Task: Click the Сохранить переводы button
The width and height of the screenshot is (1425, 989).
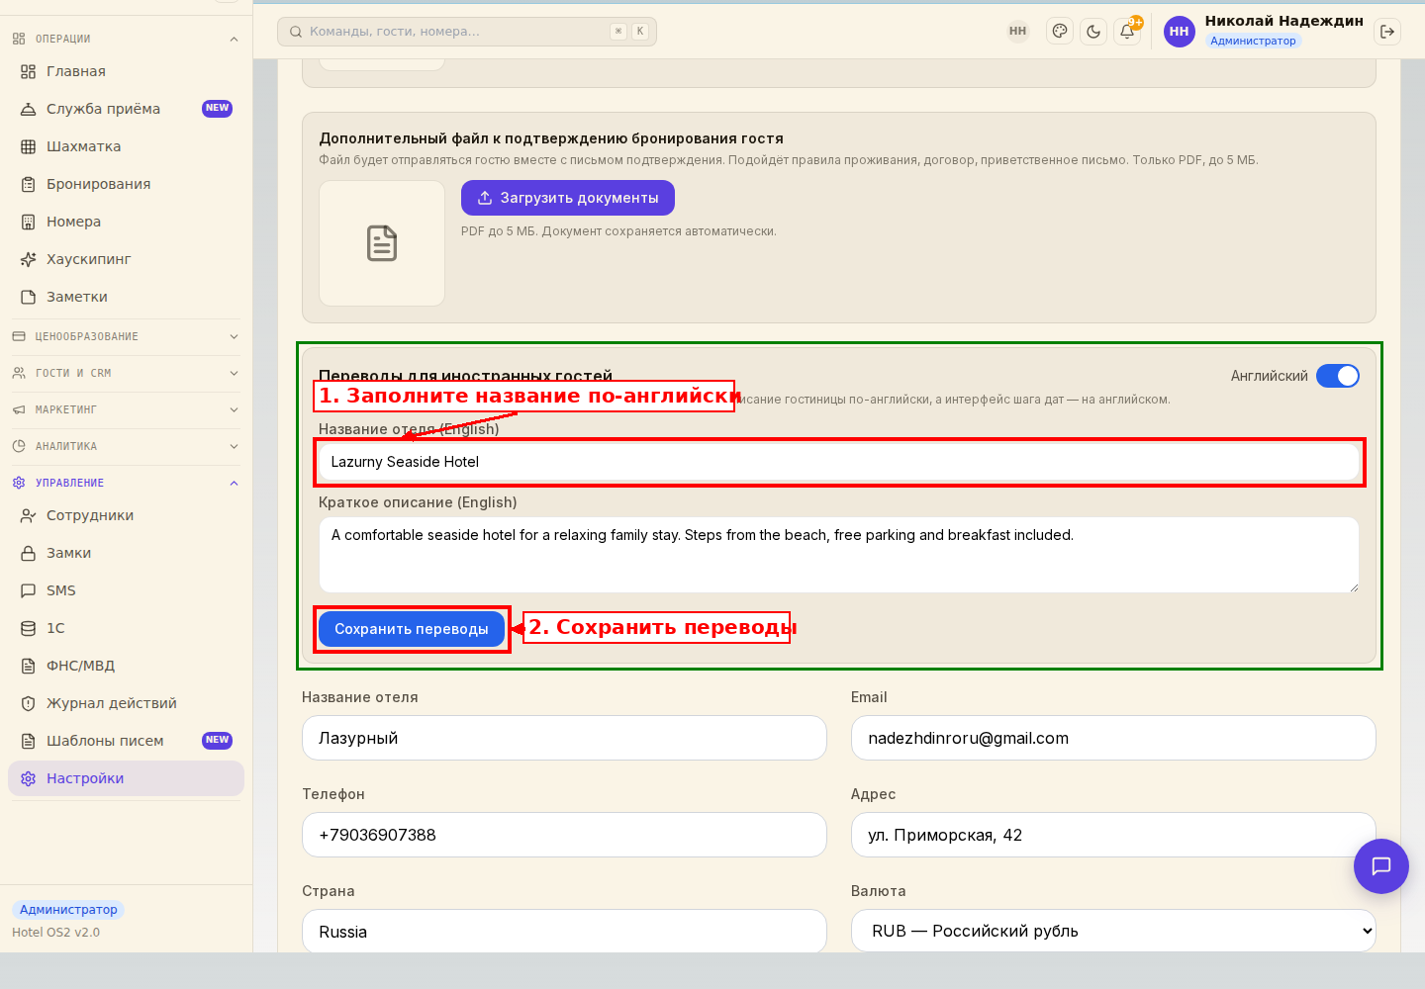Action: pyautogui.click(x=412, y=629)
